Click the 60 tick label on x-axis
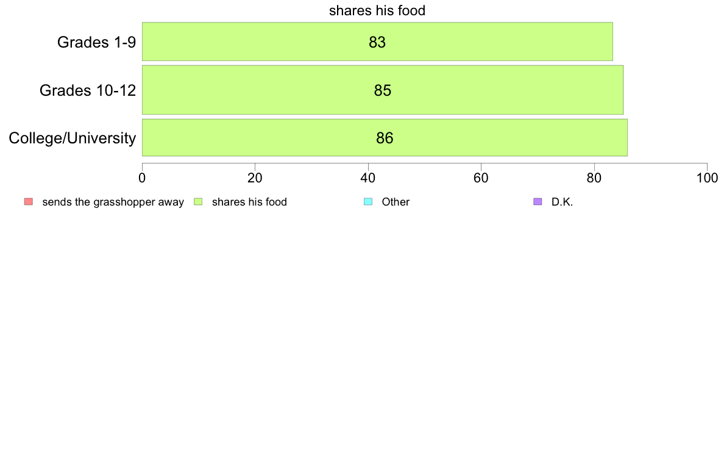The height and width of the screenshot is (449, 724). click(x=481, y=178)
